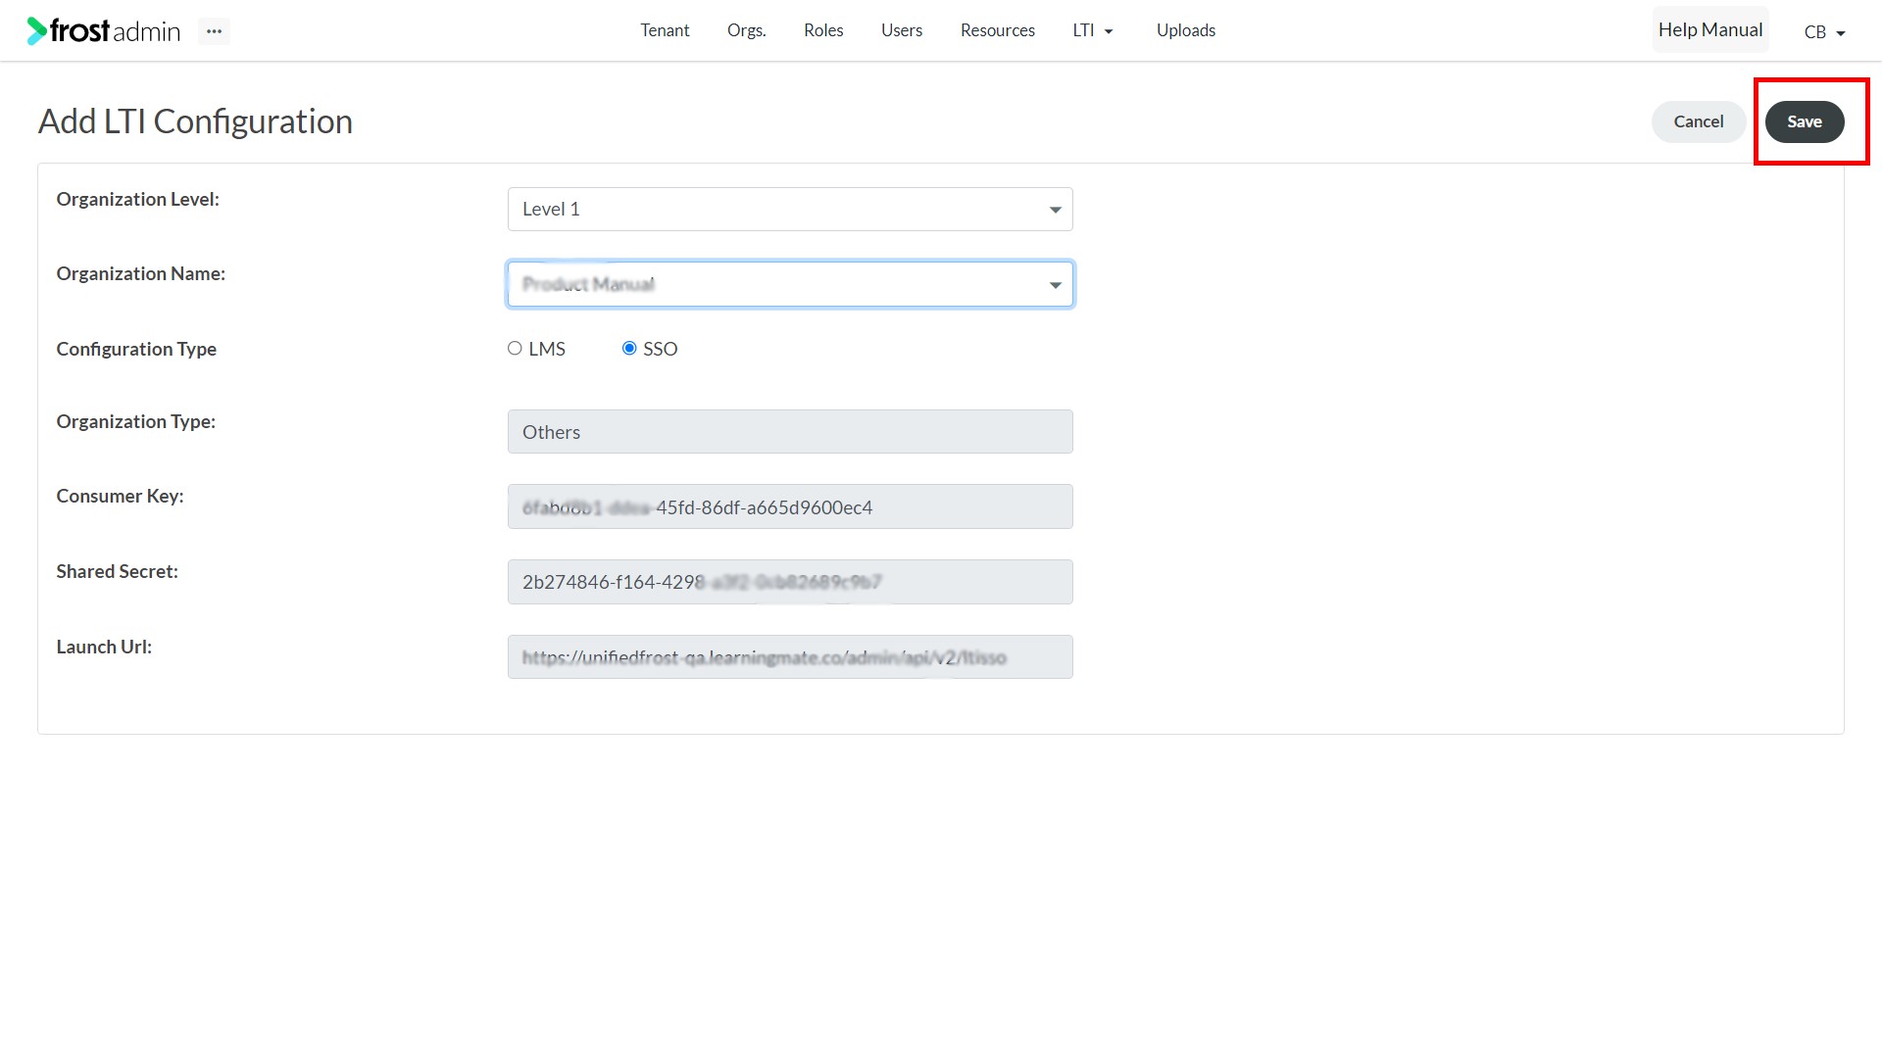
Task: Open the Tenant menu item
Action: pyautogui.click(x=665, y=30)
